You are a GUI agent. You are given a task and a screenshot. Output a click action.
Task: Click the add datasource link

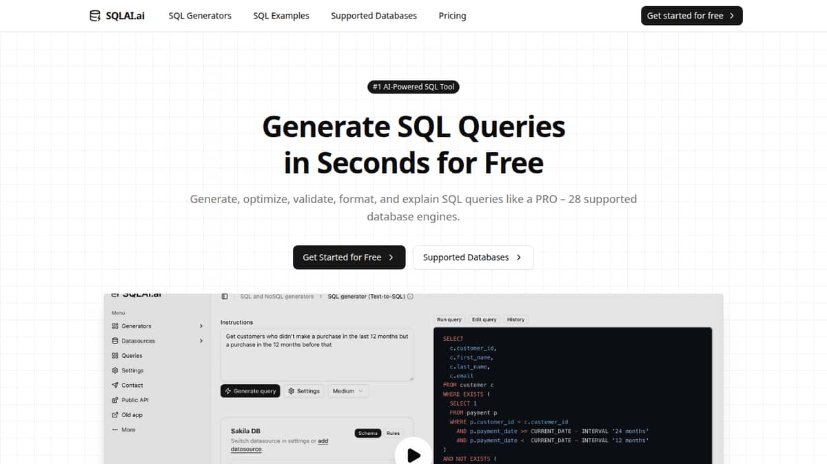pyautogui.click(x=280, y=445)
